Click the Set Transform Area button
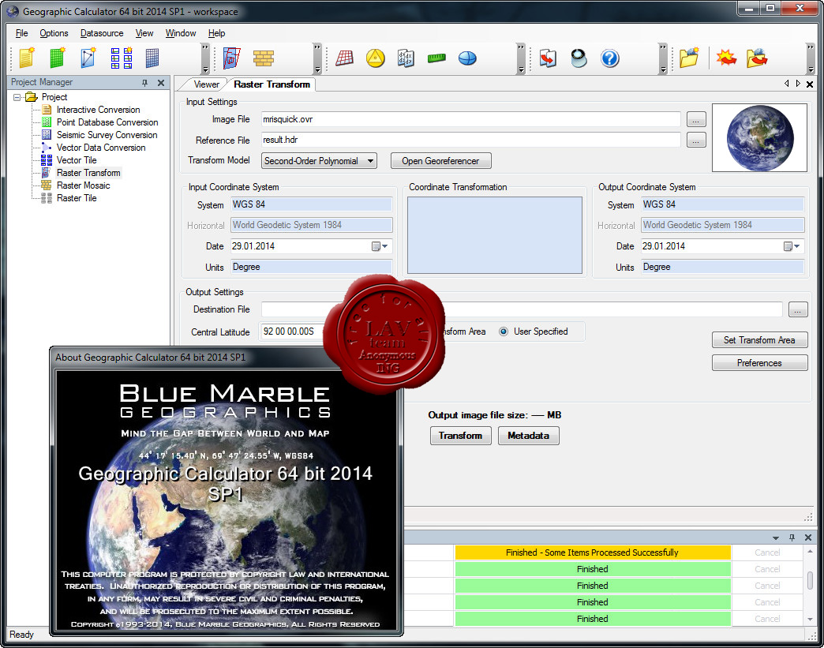The width and height of the screenshot is (824, 648). pyautogui.click(x=759, y=340)
